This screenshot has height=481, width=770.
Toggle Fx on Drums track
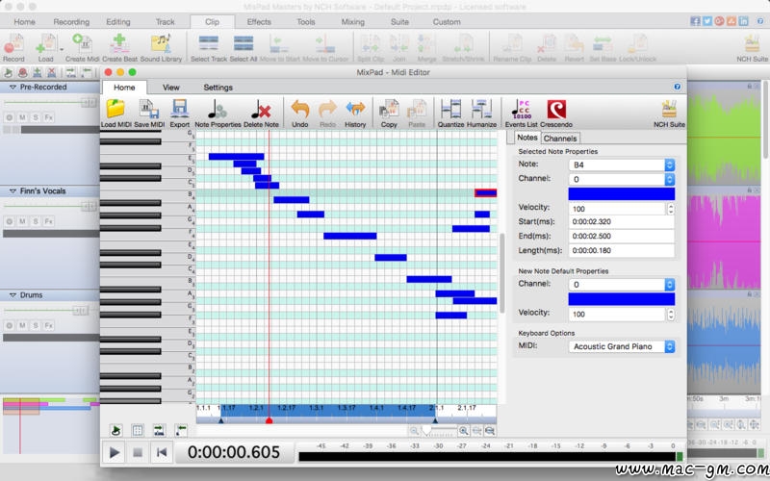pyautogui.click(x=49, y=325)
